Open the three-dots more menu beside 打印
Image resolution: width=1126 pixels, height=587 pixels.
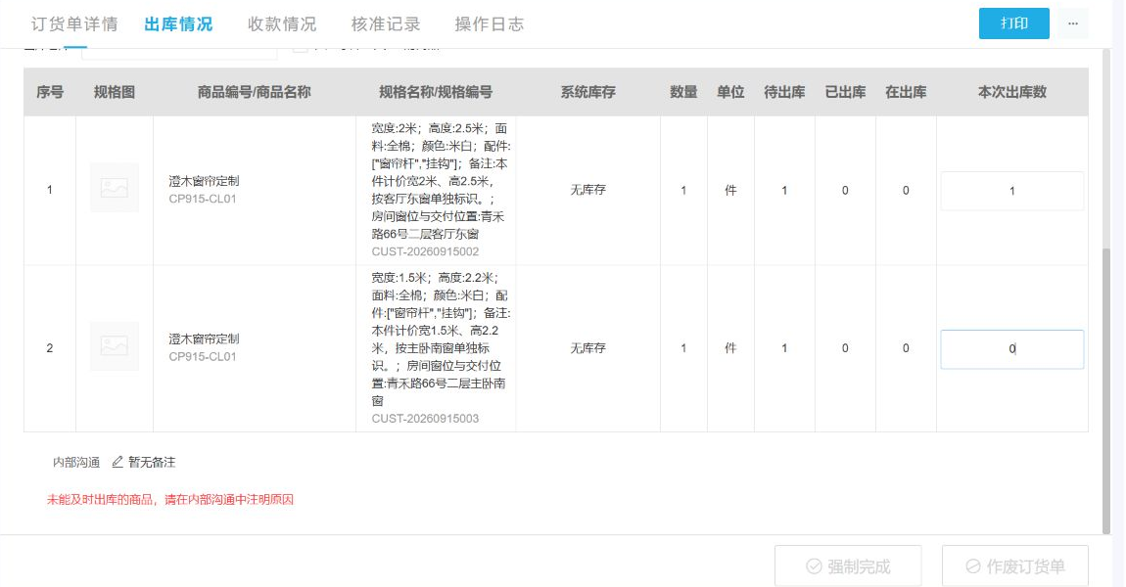click(1072, 23)
